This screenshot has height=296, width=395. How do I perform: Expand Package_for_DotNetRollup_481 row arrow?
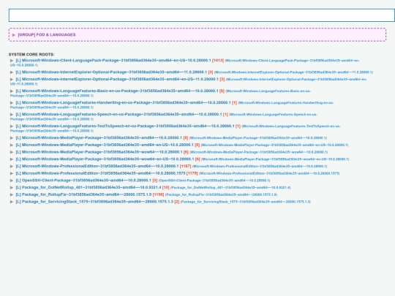(x=12, y=188)
